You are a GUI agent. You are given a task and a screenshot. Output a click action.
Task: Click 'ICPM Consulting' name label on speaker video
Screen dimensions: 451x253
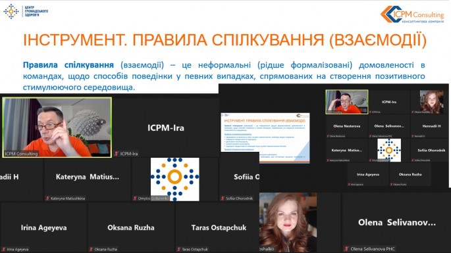[x=21, y=154]
